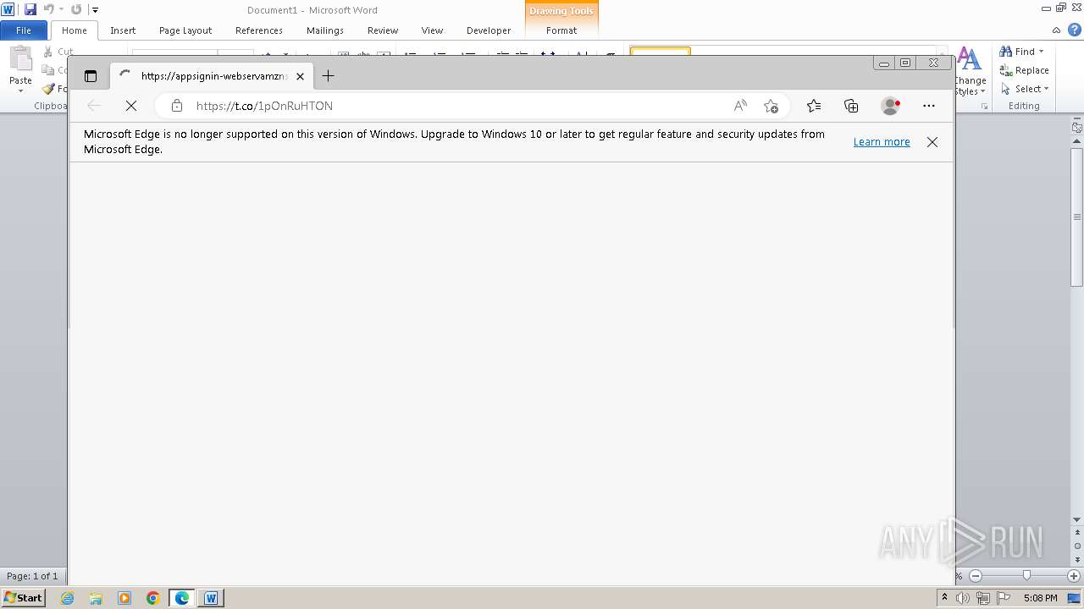Expand the Find dropdown arrow

point(1042,52)
